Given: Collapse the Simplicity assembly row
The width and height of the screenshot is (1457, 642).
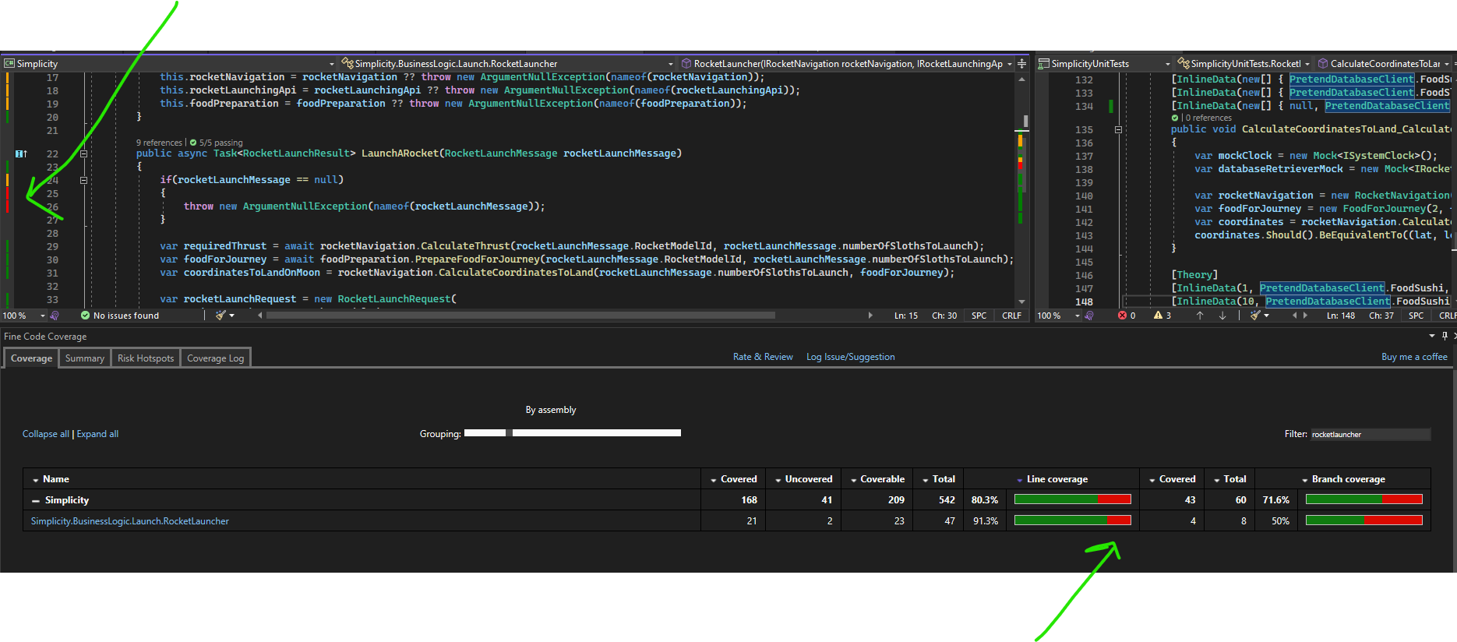Looking at the screenshot, I should (x=36, y=501).
